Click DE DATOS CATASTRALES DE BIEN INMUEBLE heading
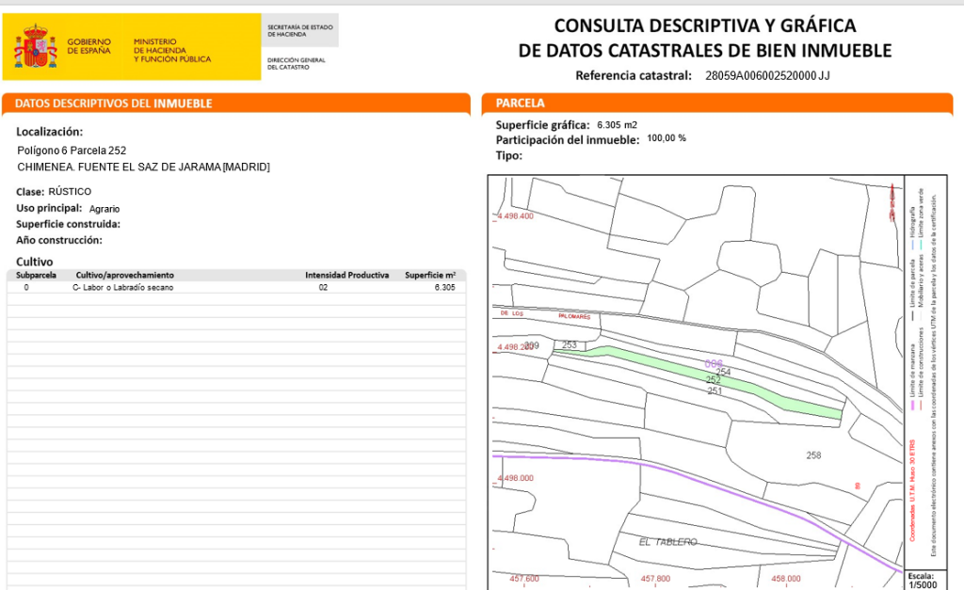 [x=704, y=51]
